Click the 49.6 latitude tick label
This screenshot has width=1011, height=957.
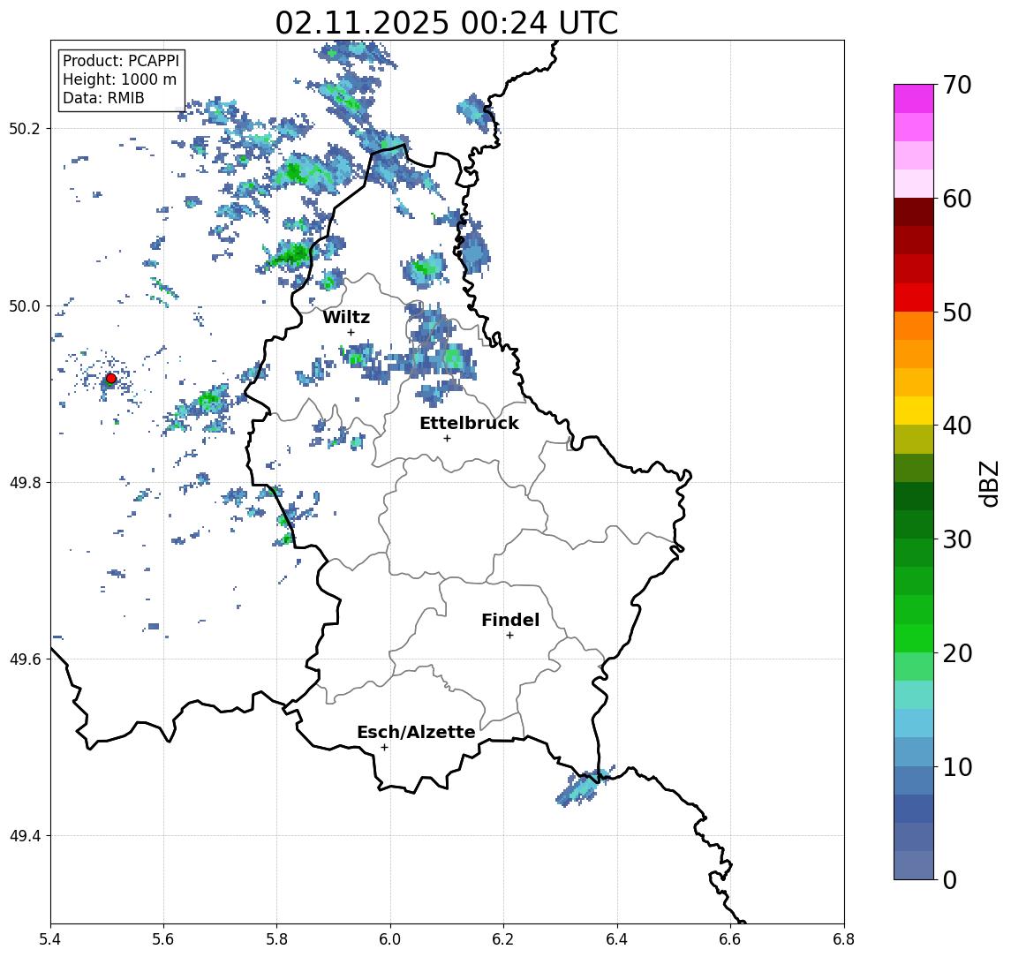pos(25,659)
